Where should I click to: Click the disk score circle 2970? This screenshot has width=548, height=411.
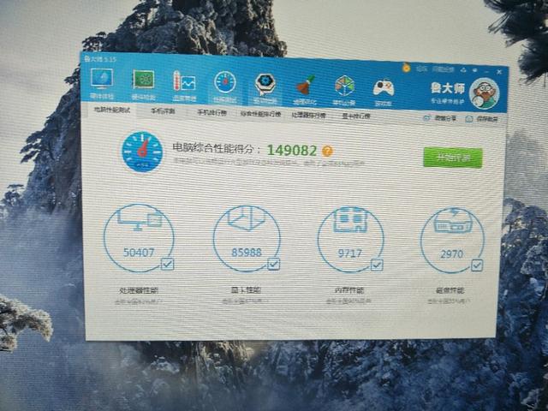452,241
